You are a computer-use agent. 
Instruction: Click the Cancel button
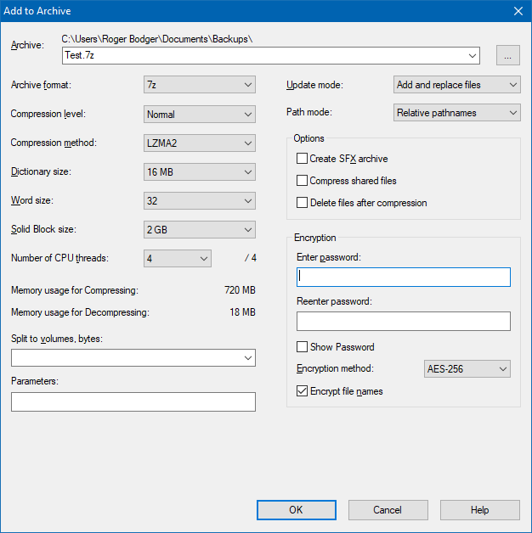pos(388,510)
